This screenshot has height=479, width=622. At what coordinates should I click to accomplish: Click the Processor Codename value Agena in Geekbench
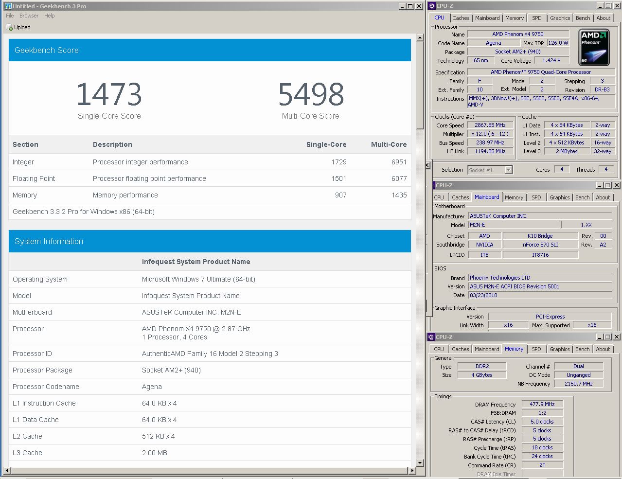coord(152,387)
